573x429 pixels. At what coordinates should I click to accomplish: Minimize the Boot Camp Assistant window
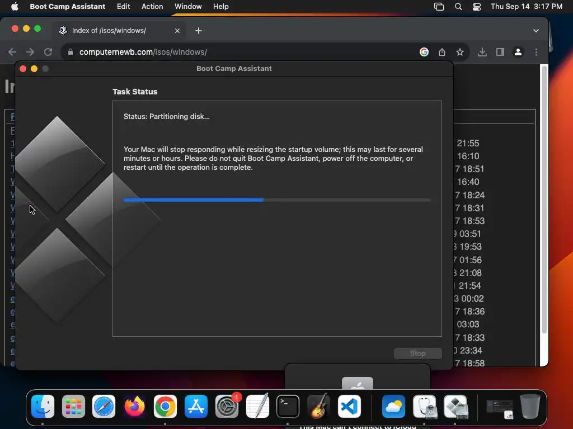(34, 69)
